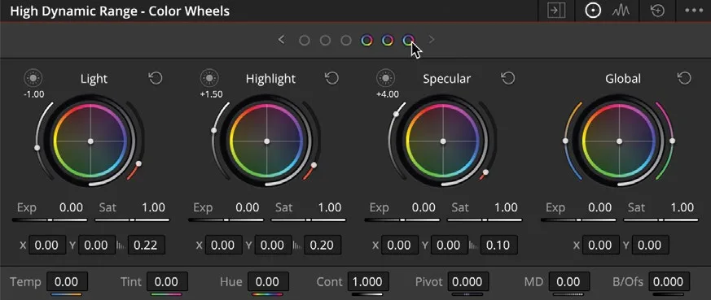Image resolution: width=711 pixels, height=300 pixels.
Task: Switch to color wheels view icon
Action: click(592, 11)
